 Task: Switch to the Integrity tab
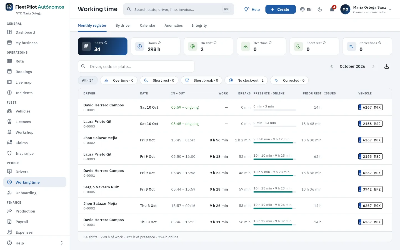pos(199,25)
